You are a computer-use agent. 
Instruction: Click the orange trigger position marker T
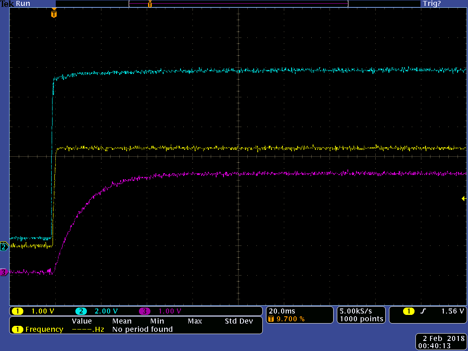click(x=54, y=13)
